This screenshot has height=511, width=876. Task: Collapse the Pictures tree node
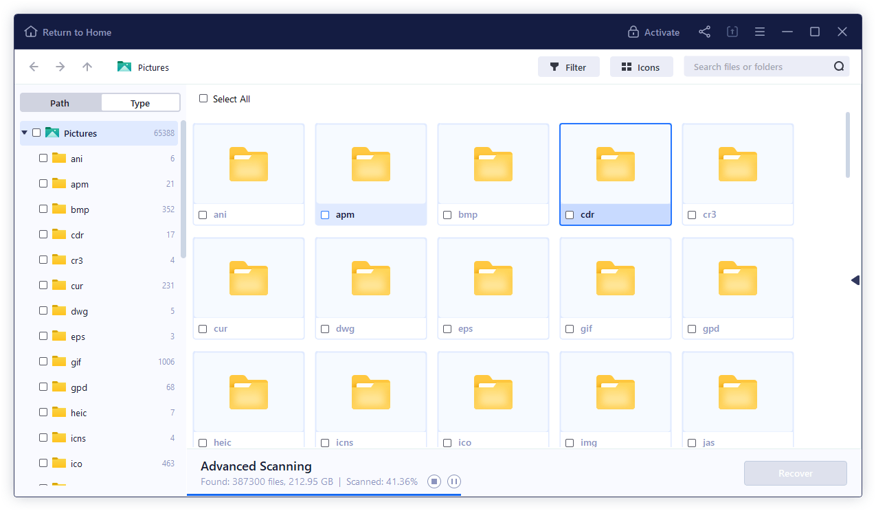coord(24,133)
